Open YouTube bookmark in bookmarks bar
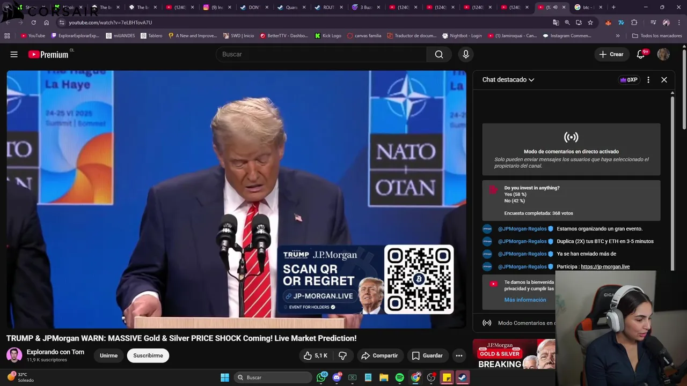The height and width of the screenshot is (386, 687). [33, 36]
